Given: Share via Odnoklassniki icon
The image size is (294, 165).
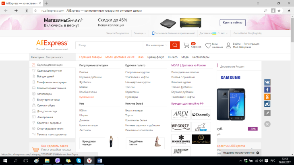Looking at the screenshot, I should click(267, 97).
